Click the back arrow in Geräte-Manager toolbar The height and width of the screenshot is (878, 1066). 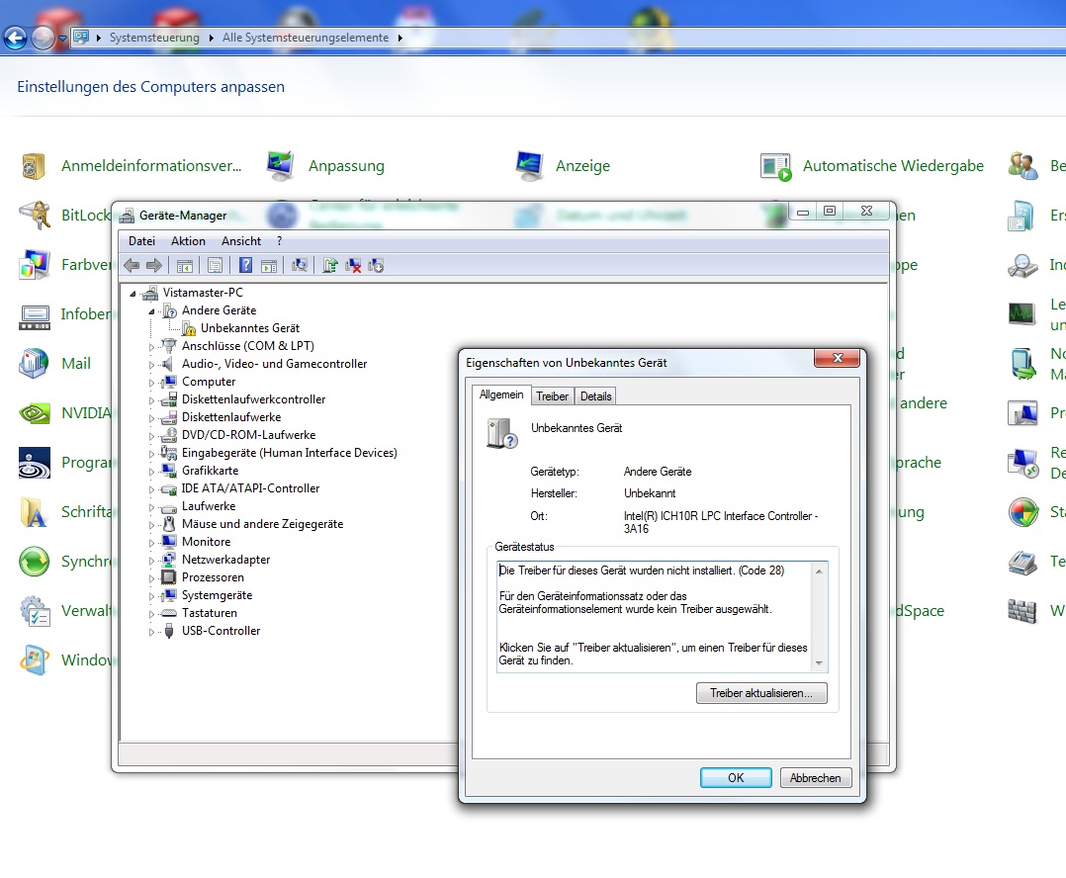(132, 266)
